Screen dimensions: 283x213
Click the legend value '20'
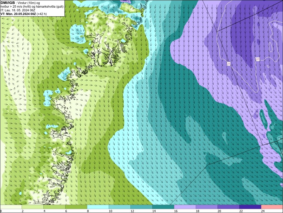219,211
